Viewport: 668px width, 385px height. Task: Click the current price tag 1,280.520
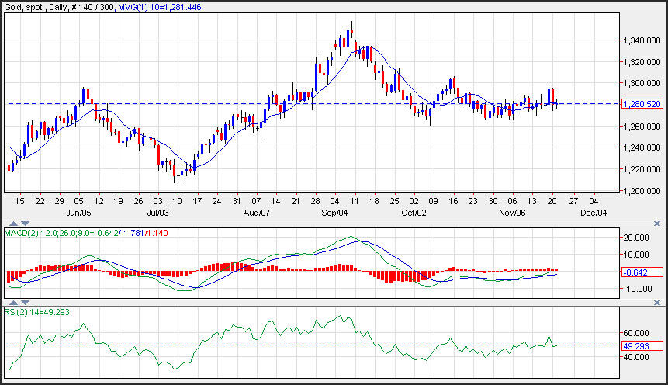tap(643, 103)
